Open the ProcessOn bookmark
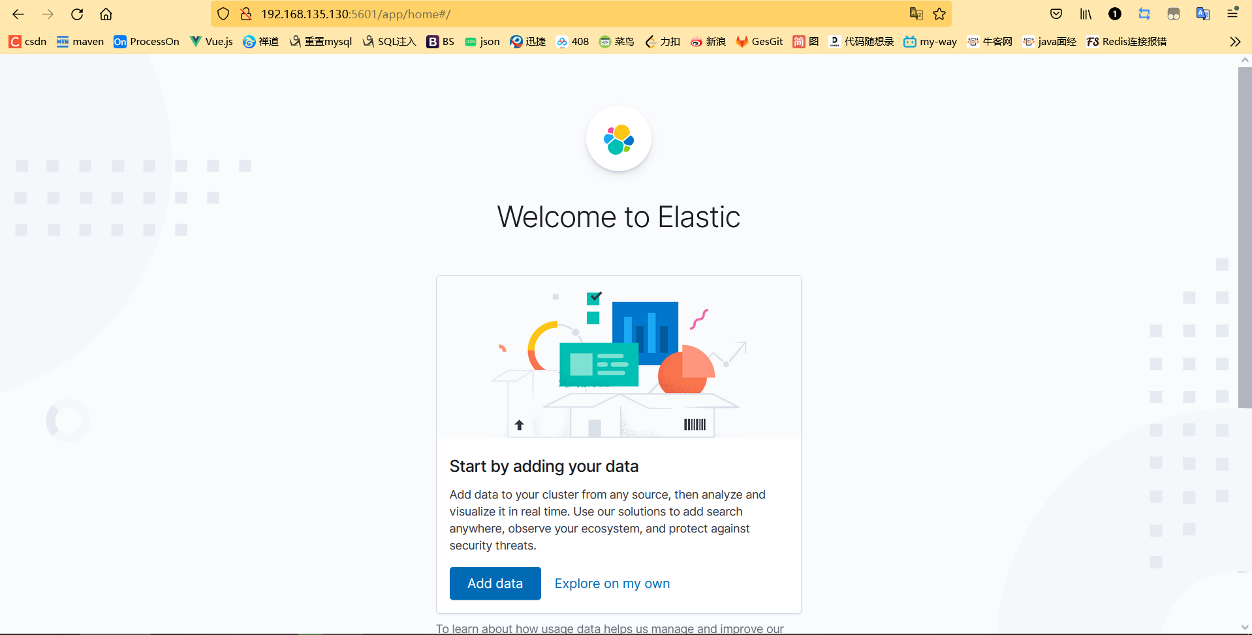Screen dimensions: 1252x635 click(x=147, y=42)
